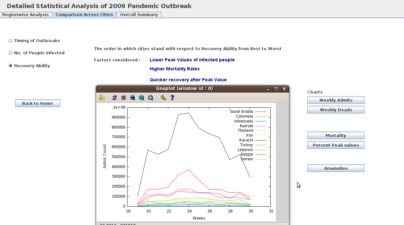Click the Higher Mortality Rates factor text
This screenshot has width=404, height=225.
pos(175,69)
